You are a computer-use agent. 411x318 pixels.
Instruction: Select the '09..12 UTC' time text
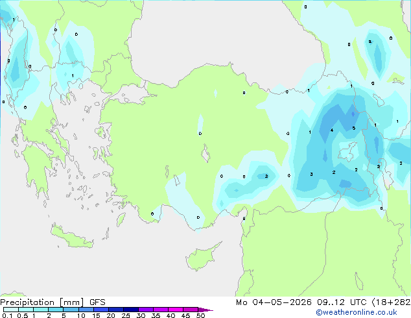(341, 302)
